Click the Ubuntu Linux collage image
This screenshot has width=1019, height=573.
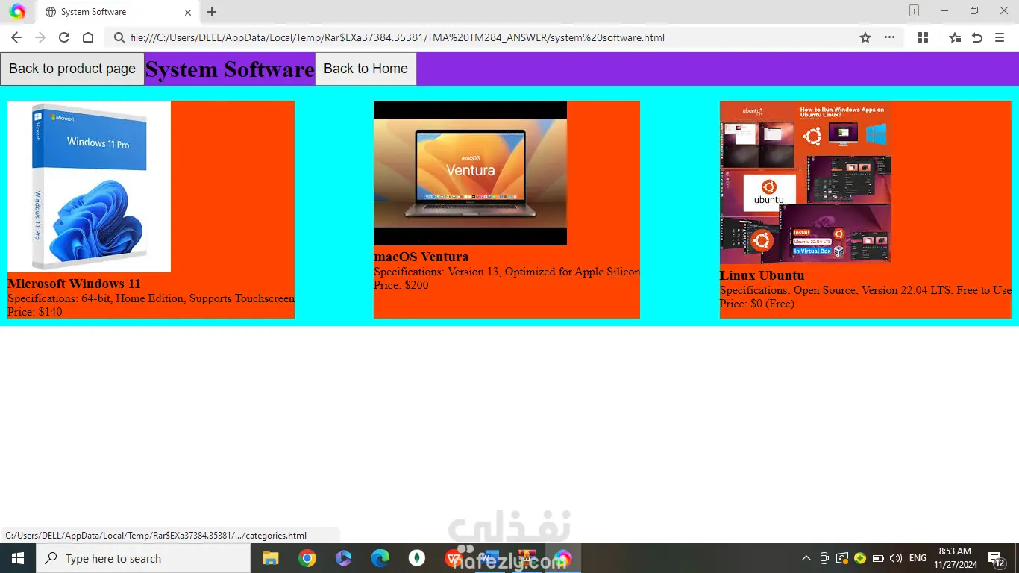[806, 183]
